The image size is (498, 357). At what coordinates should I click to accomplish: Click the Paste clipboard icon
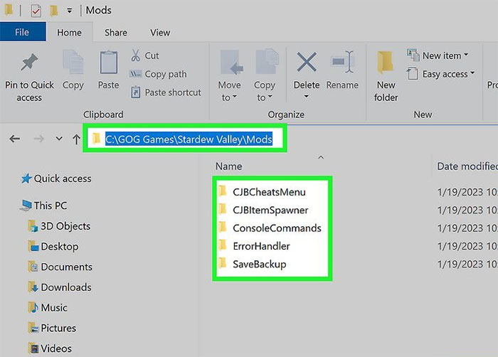(x=109, y=63)
